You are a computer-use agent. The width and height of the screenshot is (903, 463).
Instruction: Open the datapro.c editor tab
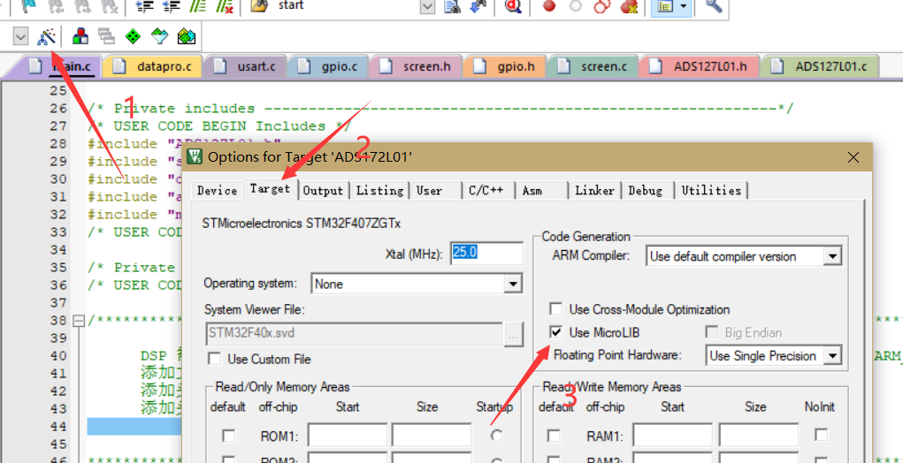[155, 67]
